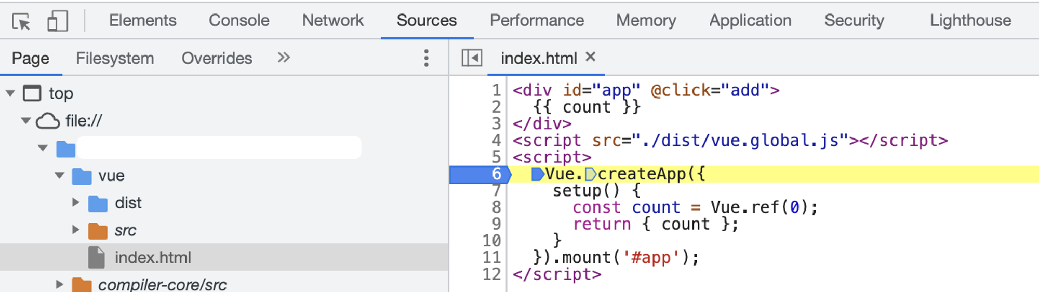Add a breakpoint at line 4
The width and height of the screenshot is (1039, 292).
(496, 141)
